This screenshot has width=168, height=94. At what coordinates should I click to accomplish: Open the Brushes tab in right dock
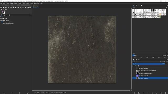click(134, 5)
